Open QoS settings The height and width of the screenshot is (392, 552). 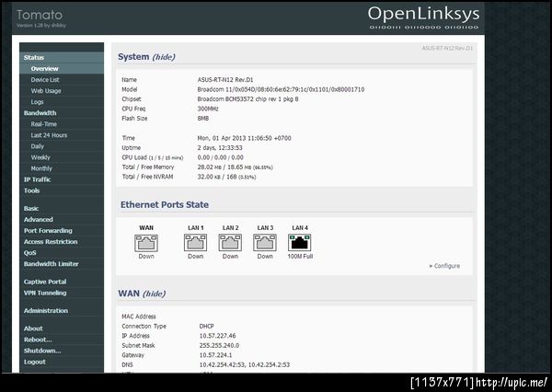[30, 253]
